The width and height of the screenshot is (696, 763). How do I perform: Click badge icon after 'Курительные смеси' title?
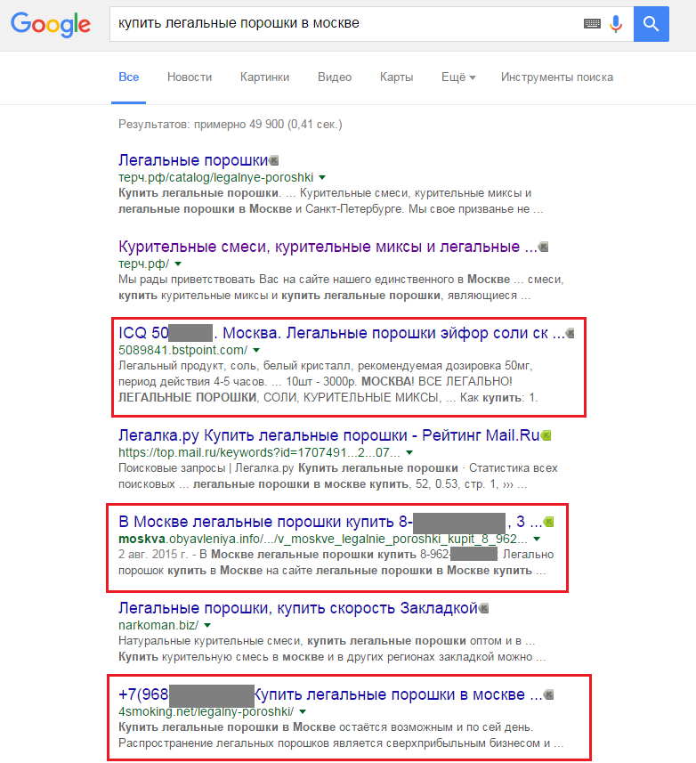[543, 247]
